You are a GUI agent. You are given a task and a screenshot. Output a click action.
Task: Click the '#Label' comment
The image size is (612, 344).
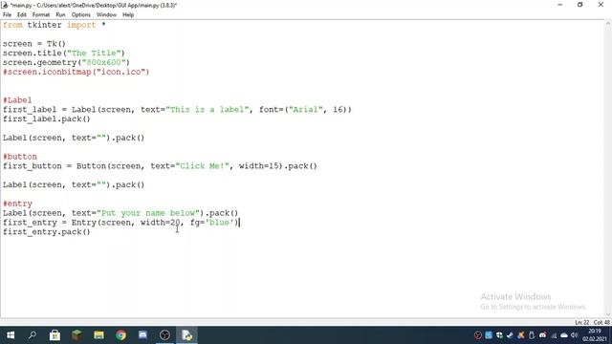pyautogui.click(x=17, y=100)
